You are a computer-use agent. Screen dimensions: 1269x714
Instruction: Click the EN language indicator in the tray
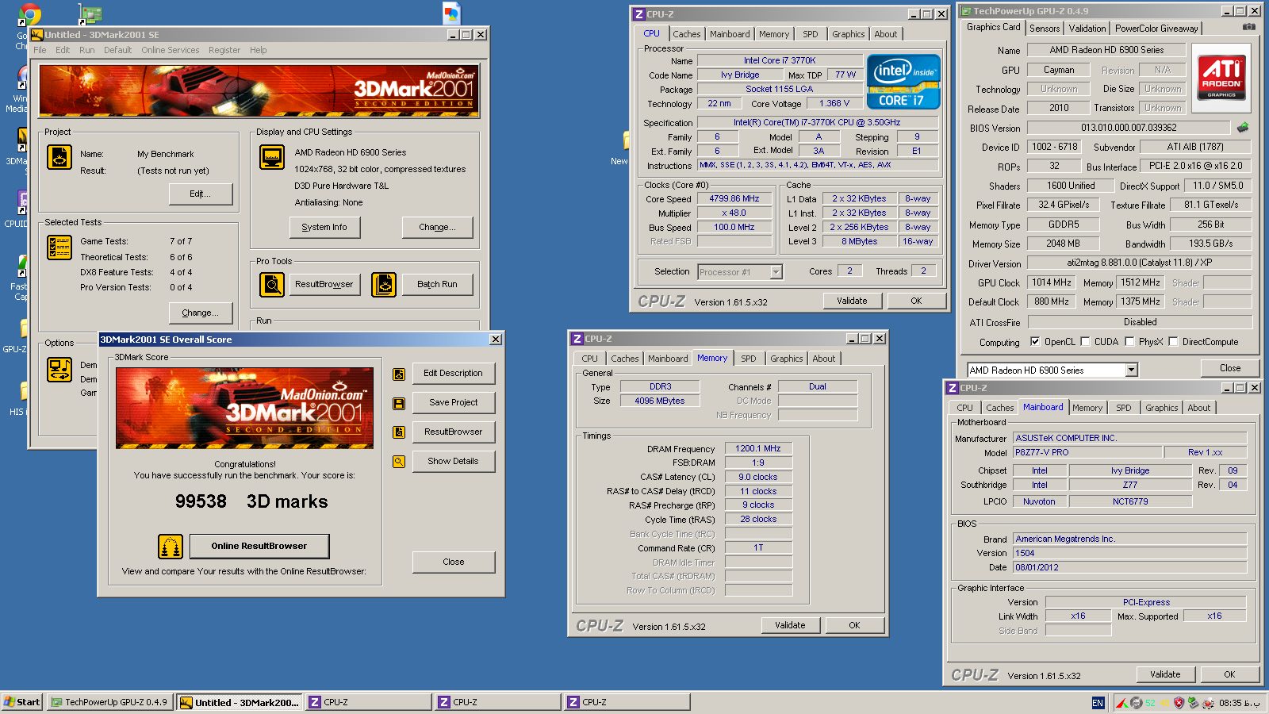[1098, 703]
